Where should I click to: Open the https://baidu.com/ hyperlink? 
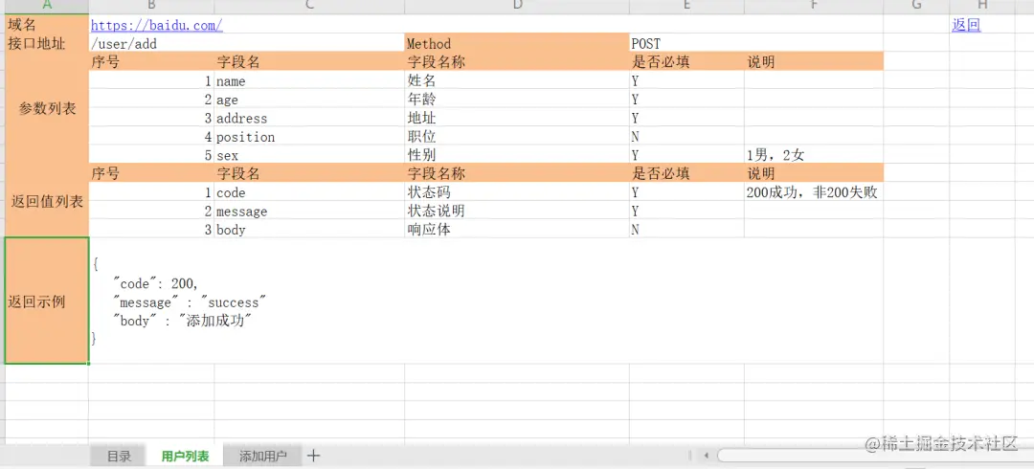(x=156, y=26)
